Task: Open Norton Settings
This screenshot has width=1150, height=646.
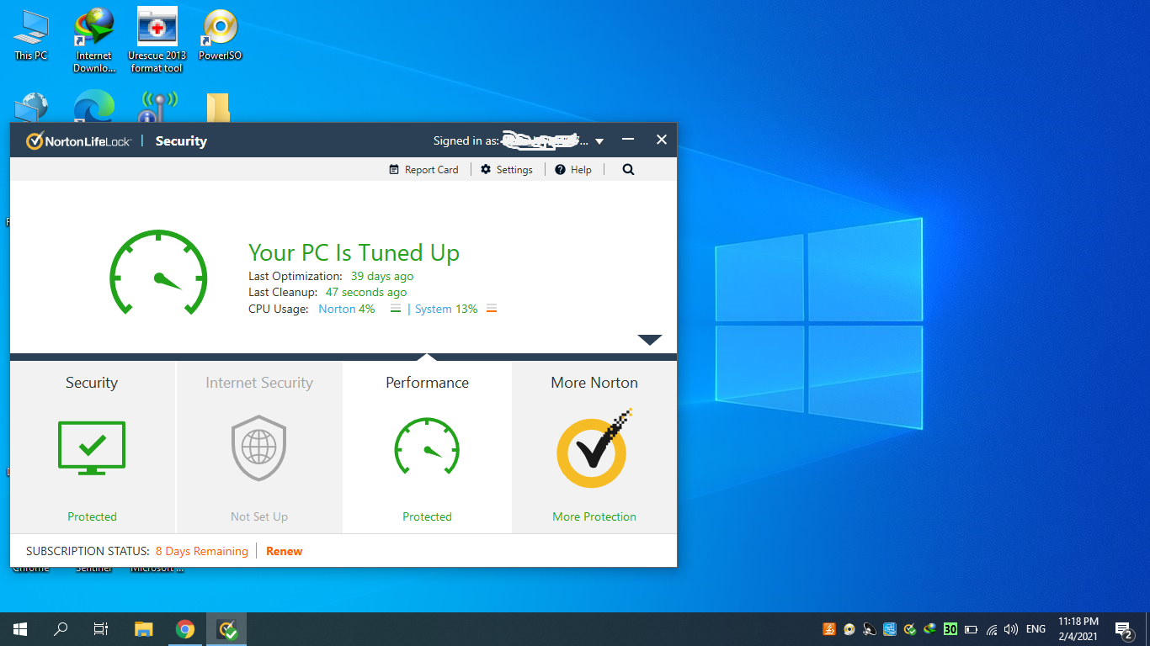Action: click(507, 170)
